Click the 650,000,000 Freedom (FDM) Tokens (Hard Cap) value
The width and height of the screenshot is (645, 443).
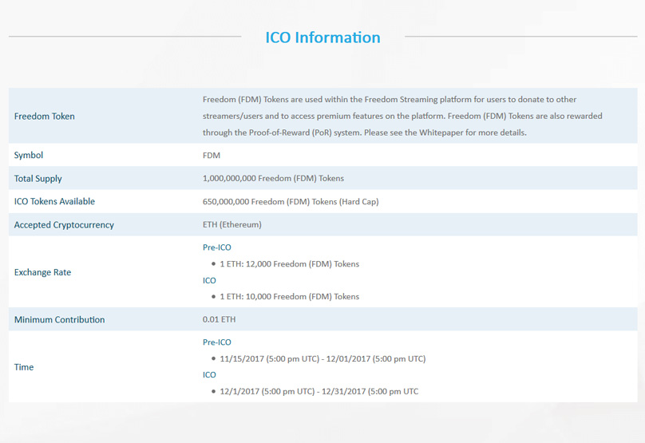(x=291, y=202)
